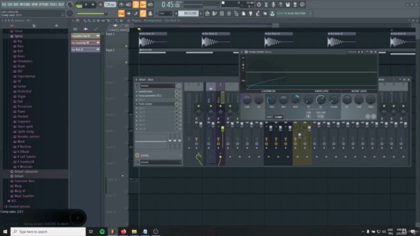Expand the Transistor Bass entry
Image resolution: width=420 pixels, height=236 pixels.
point(24,181)
